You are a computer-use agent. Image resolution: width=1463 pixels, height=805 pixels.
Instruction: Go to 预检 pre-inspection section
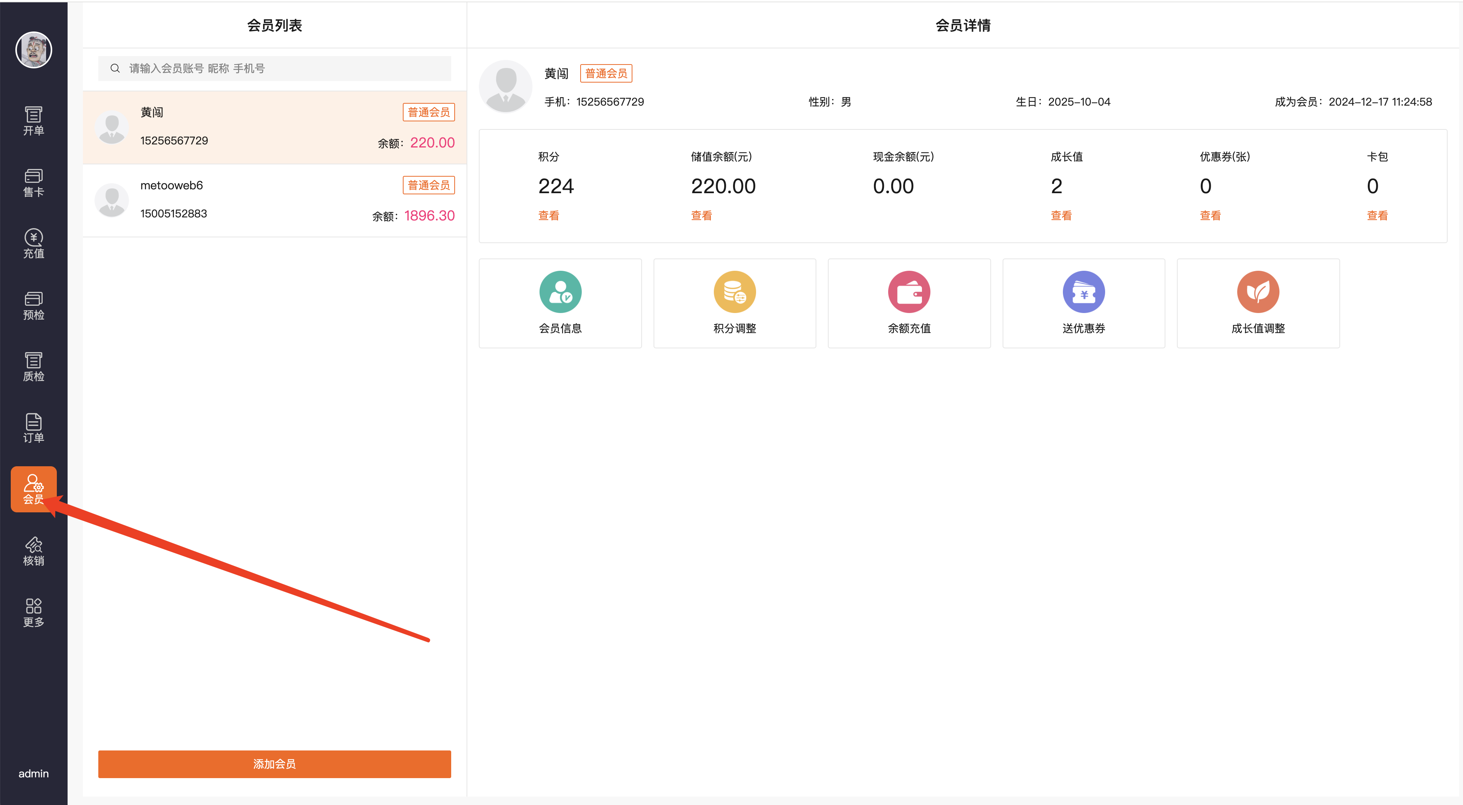point(33,305)
